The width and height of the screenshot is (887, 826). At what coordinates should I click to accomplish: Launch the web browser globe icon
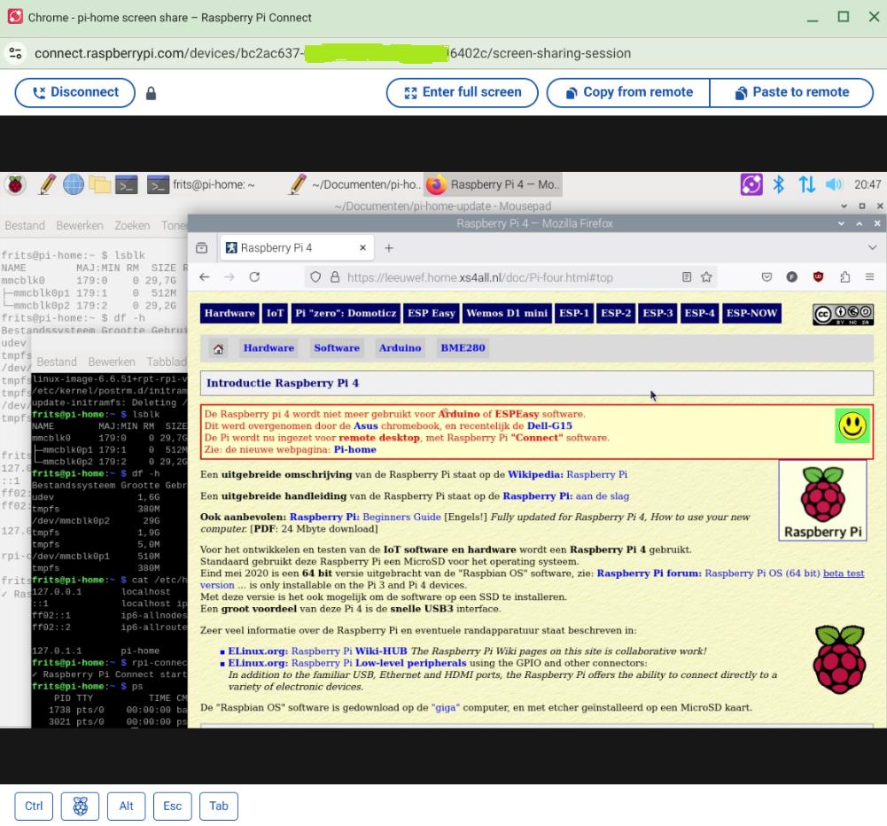coord(73,185)
